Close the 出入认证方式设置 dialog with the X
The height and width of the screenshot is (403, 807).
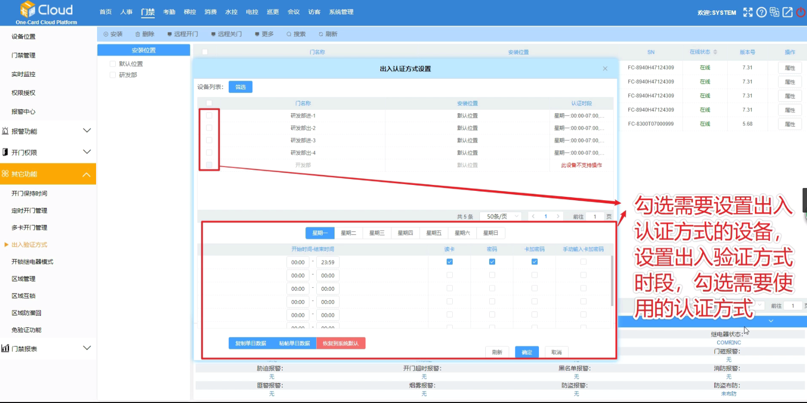point(605,69)
